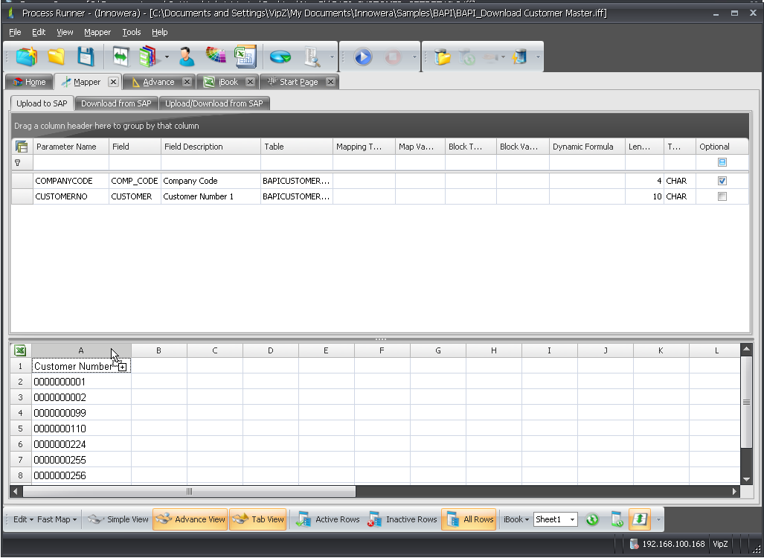The width and height of the screenshot is (764, 558).
Task: Enable Optional checkbox for CUSTOMERNO row
Action: click(x=722, y=196)
